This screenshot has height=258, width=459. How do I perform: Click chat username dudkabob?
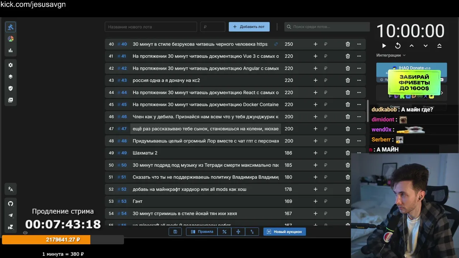384,110
